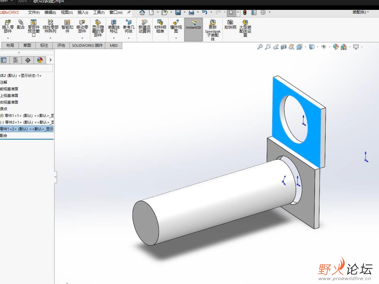Click the Select cursor tool
Image resolution: width=379 pixels, height=284 pixels.
pyautogui.click(x=231, y=12)
